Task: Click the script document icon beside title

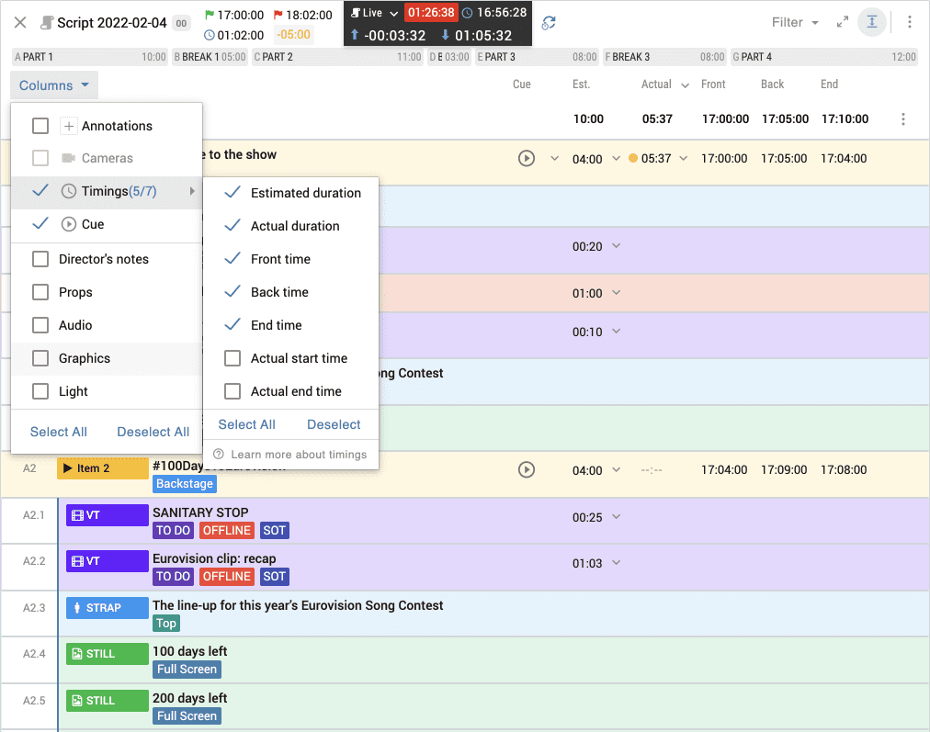Action: pyautogui.click(x=46, y=23)
